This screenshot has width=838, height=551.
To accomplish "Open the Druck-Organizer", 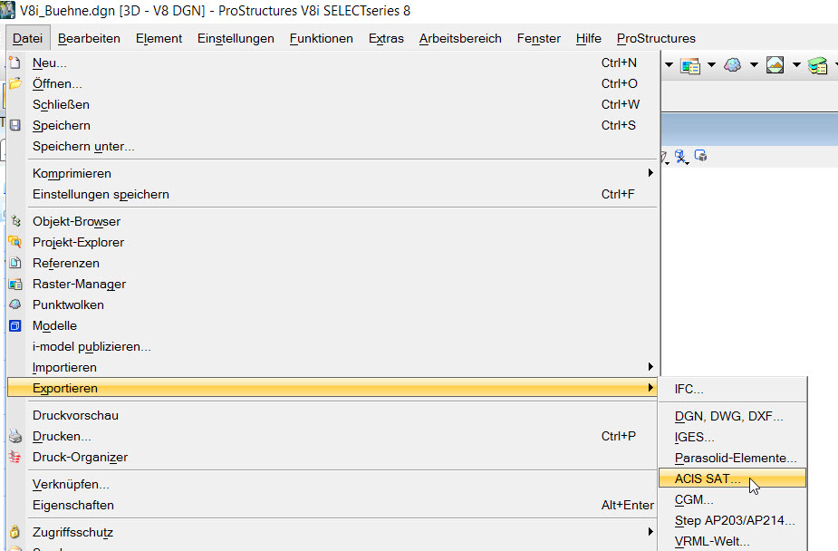I will 333,458.
